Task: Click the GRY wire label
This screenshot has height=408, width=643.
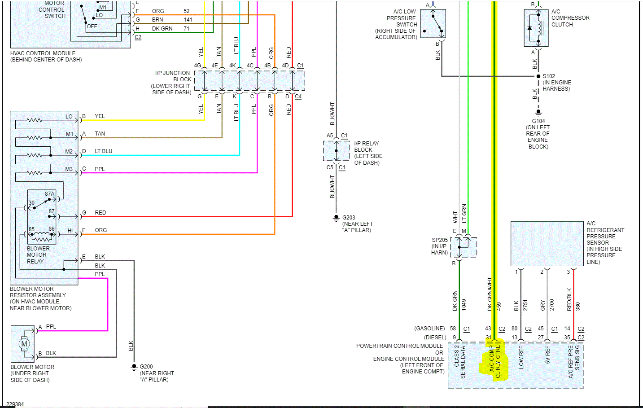Action: pos(542,305)
